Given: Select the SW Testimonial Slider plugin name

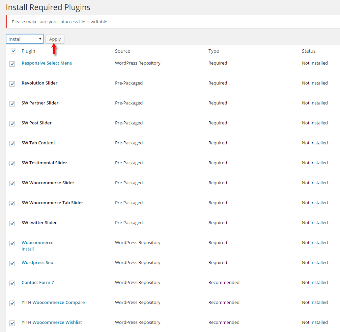Looking at the screenshot, I should pyautogui.click(x=45, y=163).
